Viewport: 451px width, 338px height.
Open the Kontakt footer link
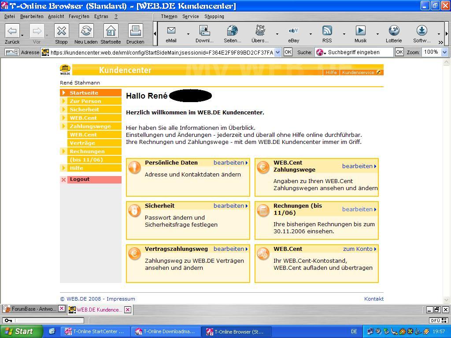[x=374, y=299]
